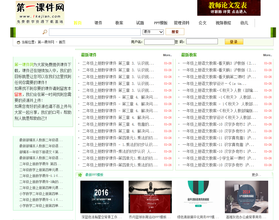Click the green clover icon beside 最新PPT模板
Viewport: 279px width, 220px height.
80,175
